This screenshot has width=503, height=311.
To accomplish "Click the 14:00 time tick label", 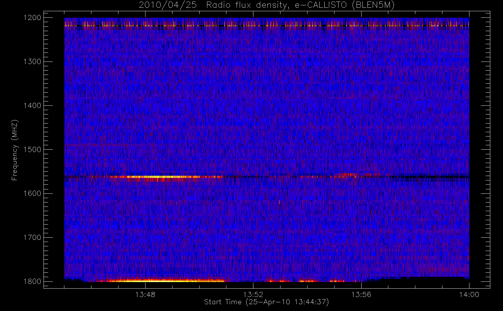I will pyautogui.click(x=469, y=295).
